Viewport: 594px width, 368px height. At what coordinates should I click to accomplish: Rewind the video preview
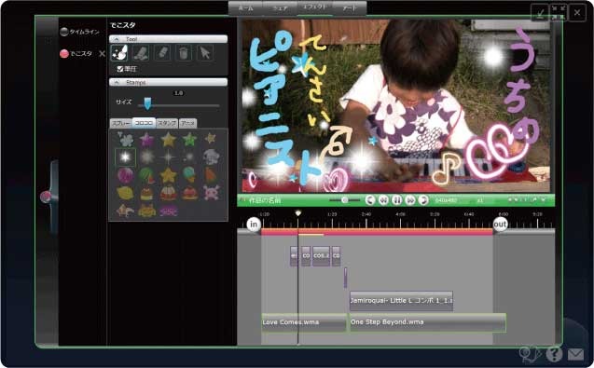[x=383, y=200]
